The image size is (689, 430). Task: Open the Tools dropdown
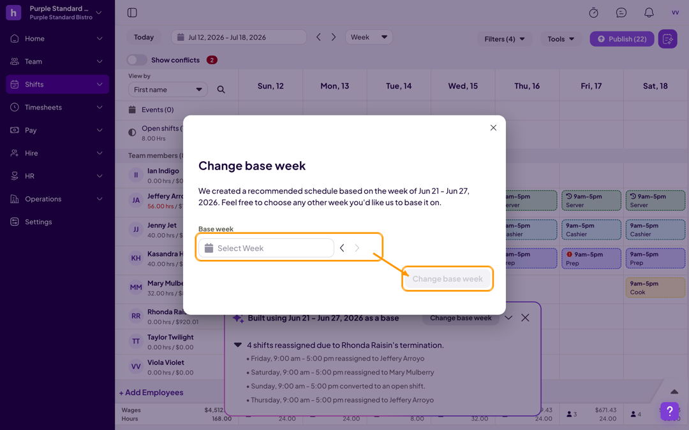[x=561, y=39]
